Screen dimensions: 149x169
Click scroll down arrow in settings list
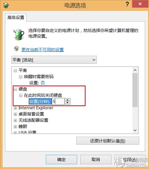(135, 130)
